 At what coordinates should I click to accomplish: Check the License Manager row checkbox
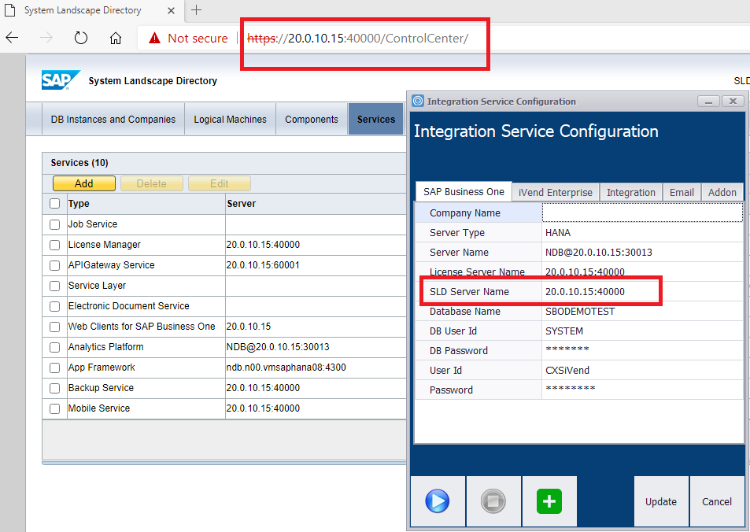coord(54,245)
